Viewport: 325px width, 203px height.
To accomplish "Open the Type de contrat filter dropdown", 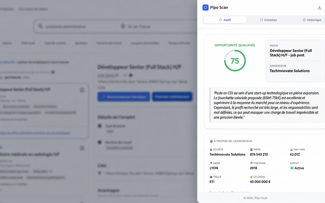I will tap(55, 43).
